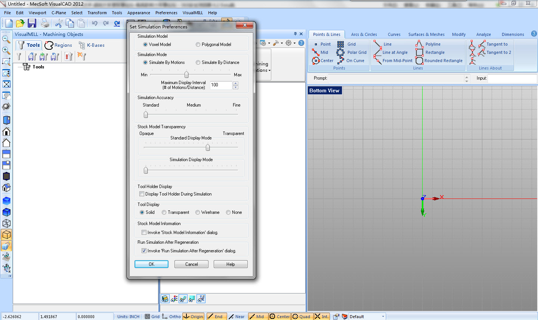Click the Undo arrow icon
538x320 pixels.
[x=95, y=23]
